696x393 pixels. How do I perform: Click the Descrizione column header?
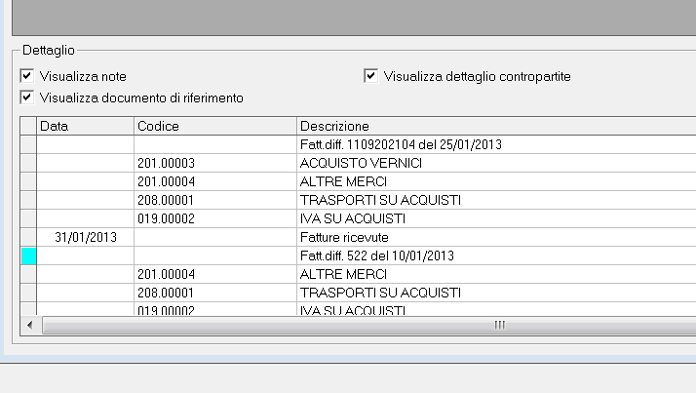click(x=496, y=126)
